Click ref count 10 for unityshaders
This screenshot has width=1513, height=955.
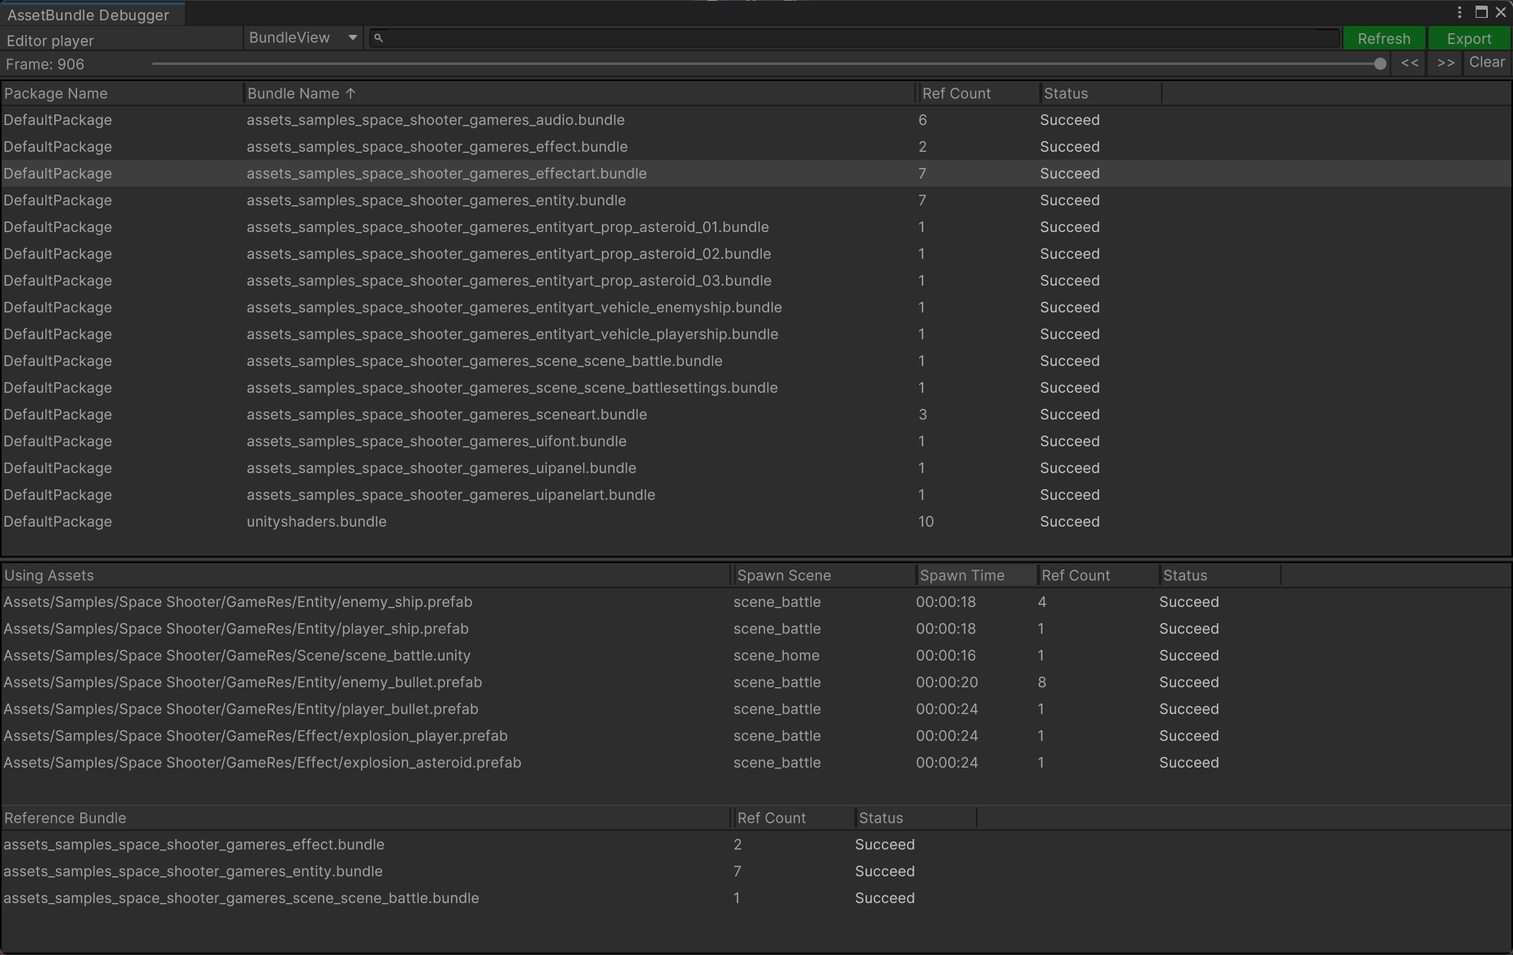[x=926, y=522]
